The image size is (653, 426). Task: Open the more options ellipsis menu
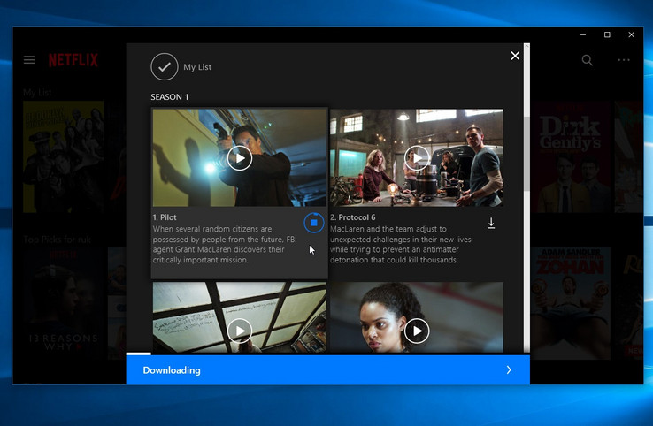point(624,60)
